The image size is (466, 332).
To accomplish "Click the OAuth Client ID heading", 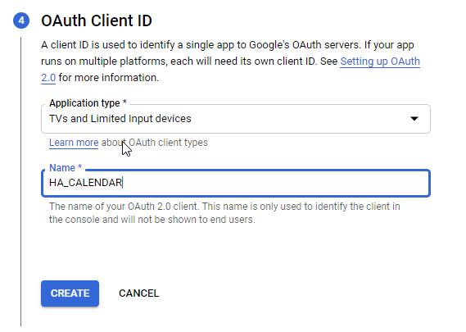I will pos(97,20).
